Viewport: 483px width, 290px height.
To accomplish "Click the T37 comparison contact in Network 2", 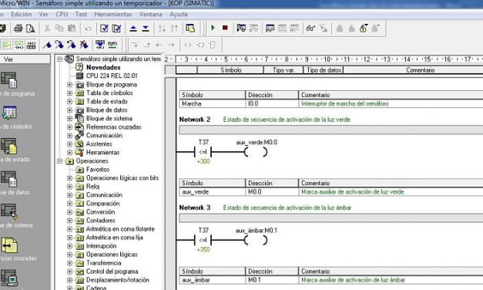I will pos(203,152).
